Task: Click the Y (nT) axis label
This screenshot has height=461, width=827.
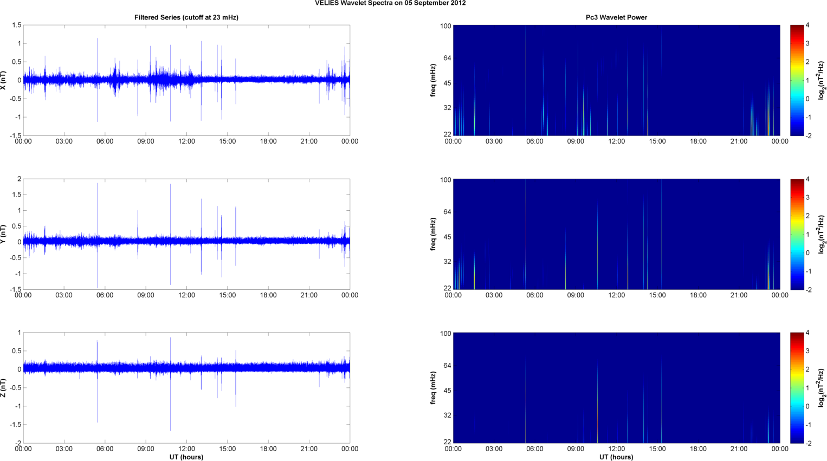Action: pos(4,234)
